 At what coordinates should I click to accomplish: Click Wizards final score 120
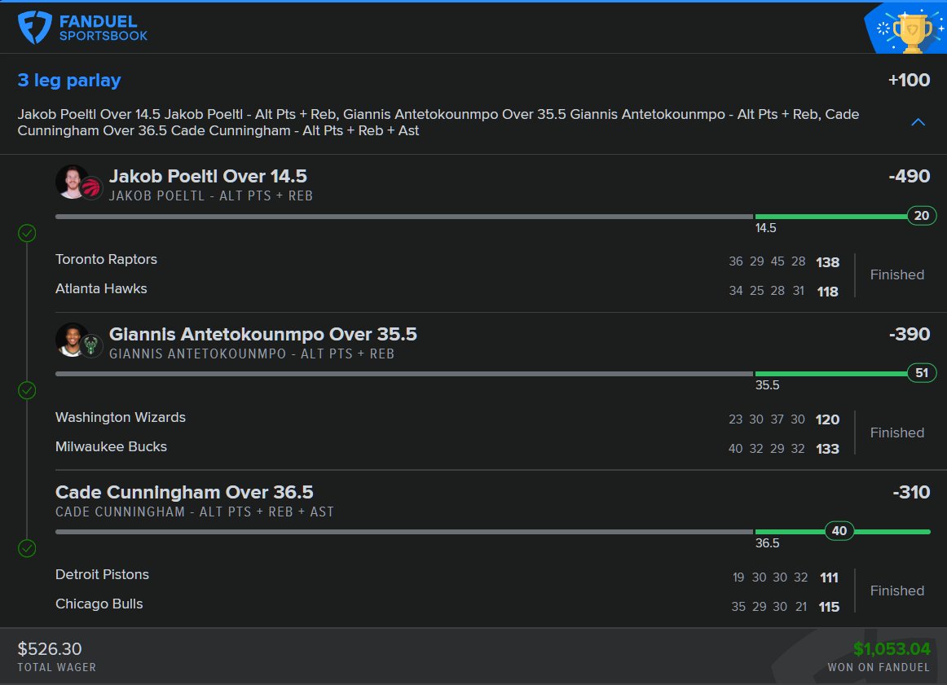827,420
